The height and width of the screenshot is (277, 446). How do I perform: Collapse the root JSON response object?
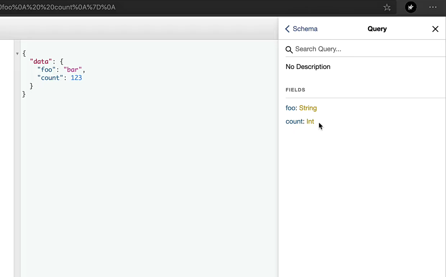click(x=17, y=54)
